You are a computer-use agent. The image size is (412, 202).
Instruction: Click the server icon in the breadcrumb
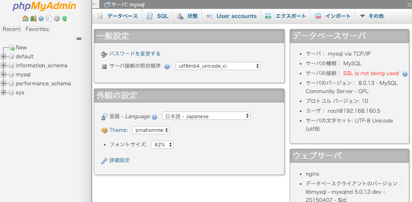[107, 4]
